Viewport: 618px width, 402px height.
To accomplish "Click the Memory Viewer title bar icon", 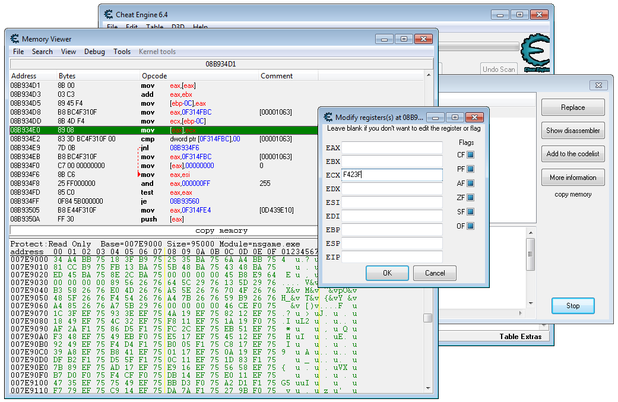I will click(14, 39).
